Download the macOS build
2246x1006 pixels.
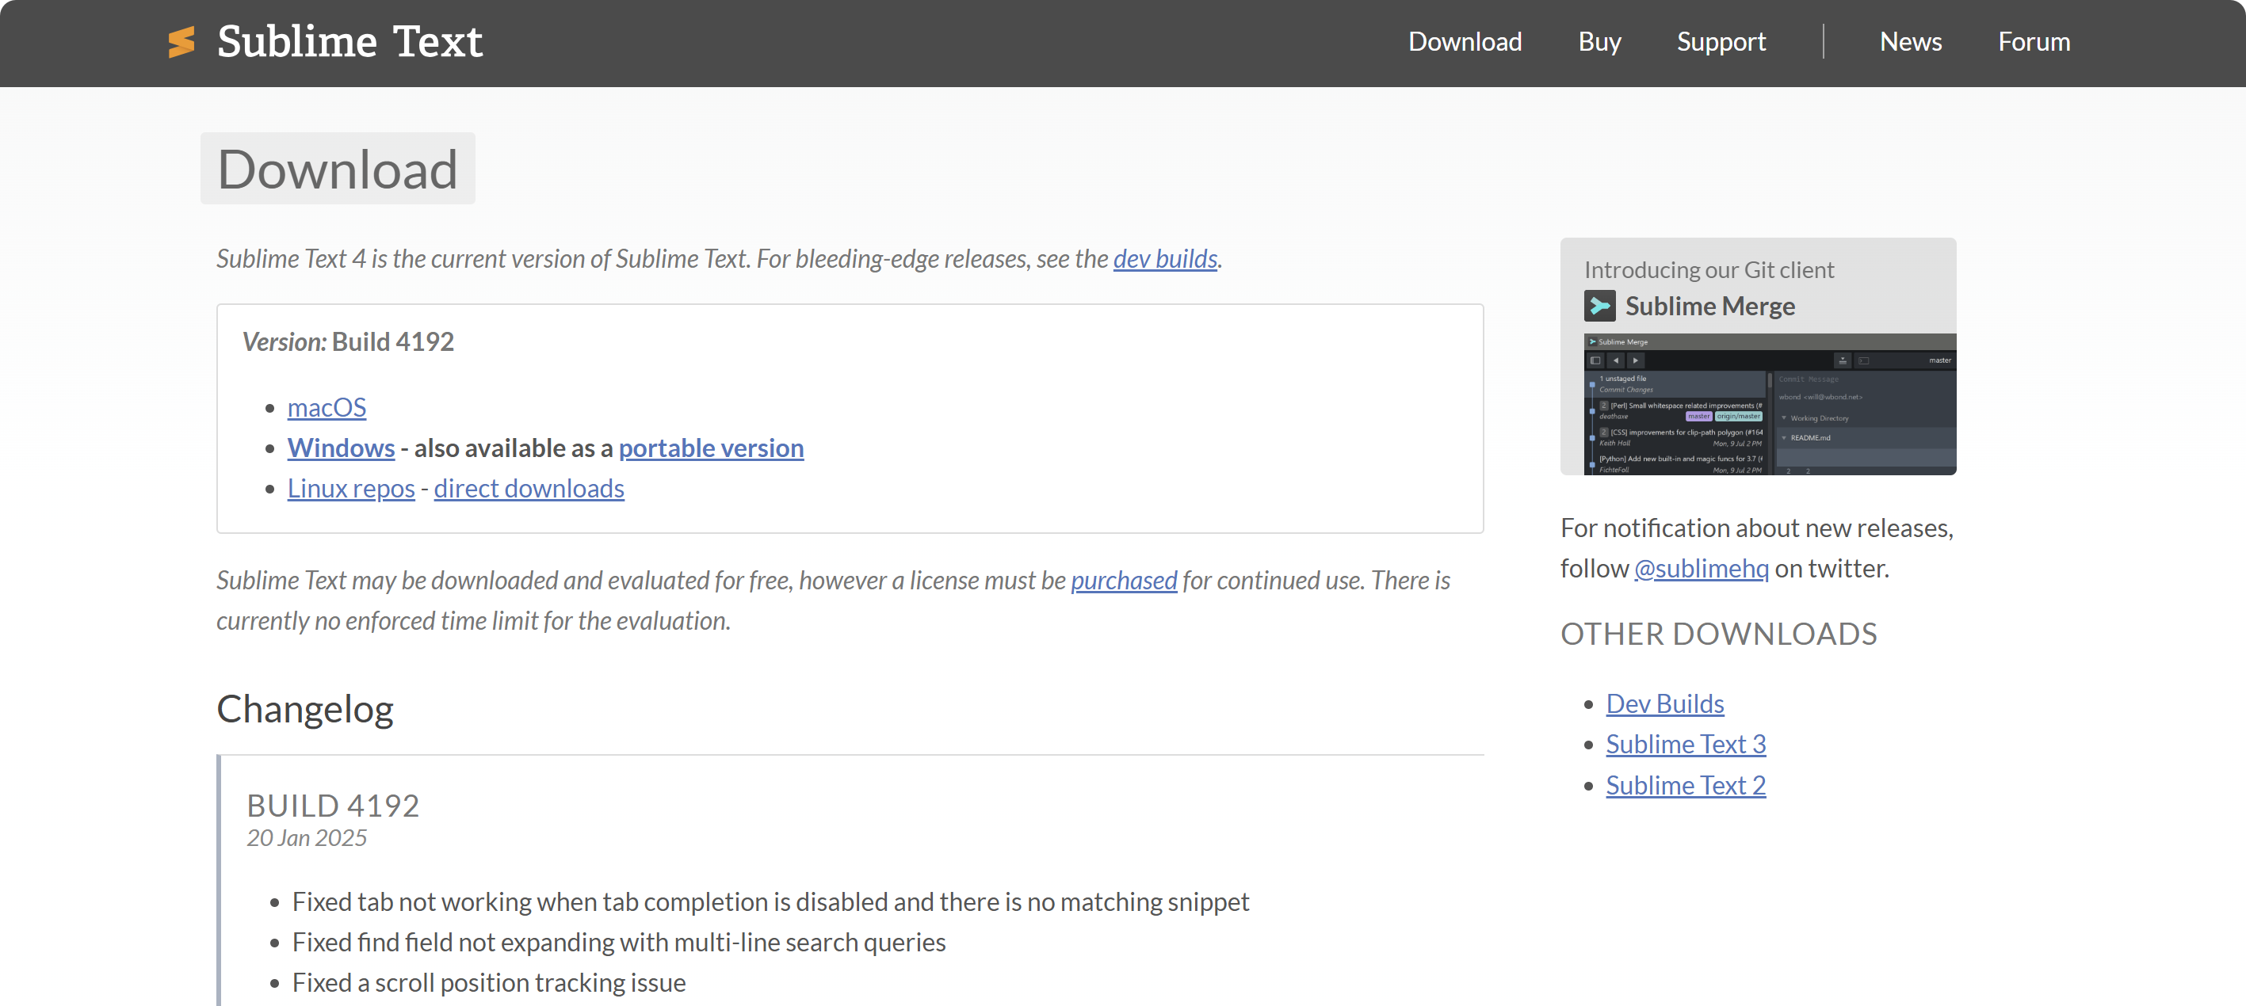(x=326, y=407)
